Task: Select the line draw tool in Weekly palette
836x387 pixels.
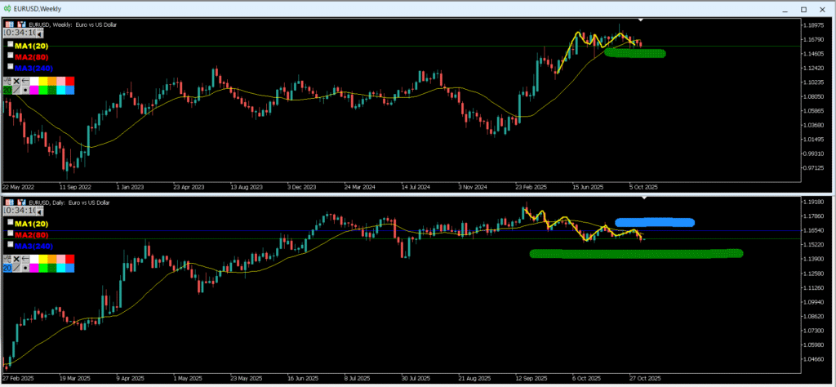Action: point(16,90)
